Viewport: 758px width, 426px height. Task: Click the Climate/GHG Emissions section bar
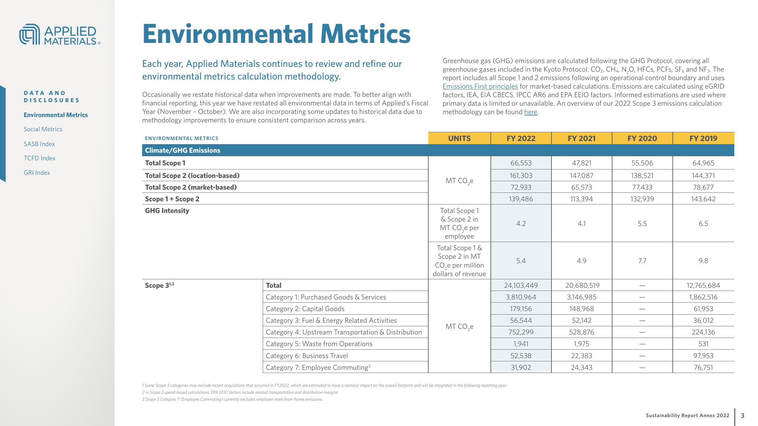click(438, 150)
